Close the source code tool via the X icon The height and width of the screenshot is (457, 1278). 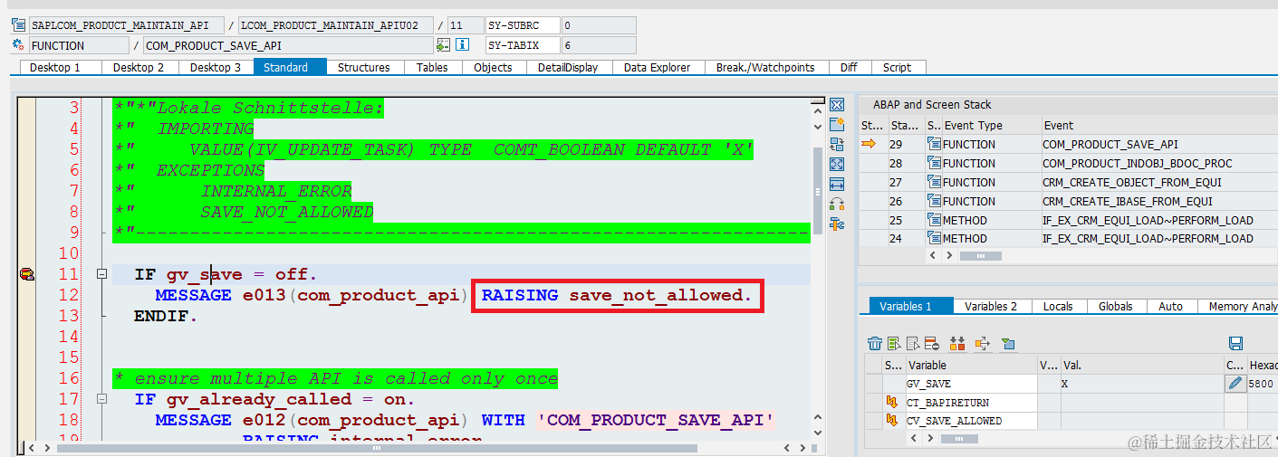(837, 105)
